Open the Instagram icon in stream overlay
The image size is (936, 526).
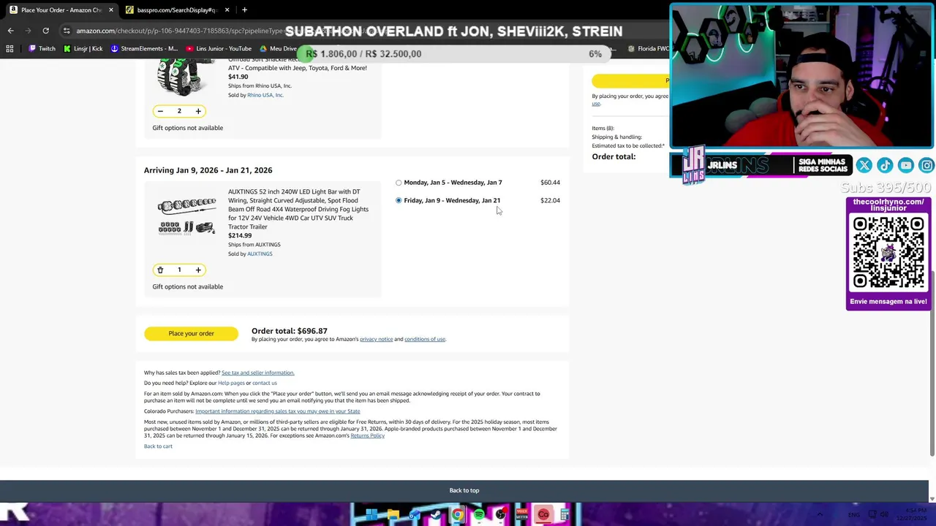(x=926, y=166)
